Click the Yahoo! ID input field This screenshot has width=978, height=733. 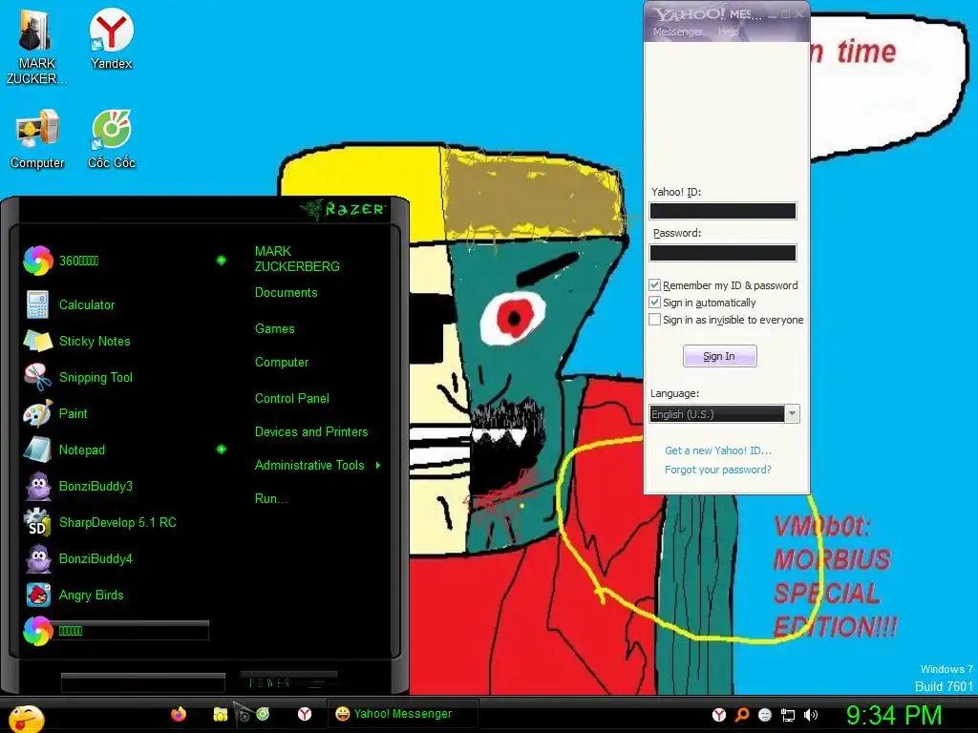pos(723,211)
